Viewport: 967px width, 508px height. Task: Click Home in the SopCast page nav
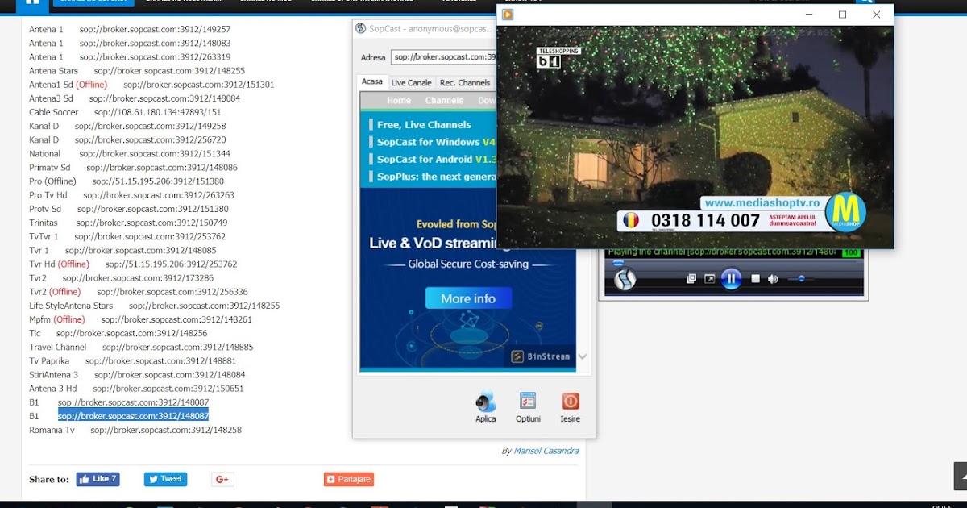[x=399, y=101]
